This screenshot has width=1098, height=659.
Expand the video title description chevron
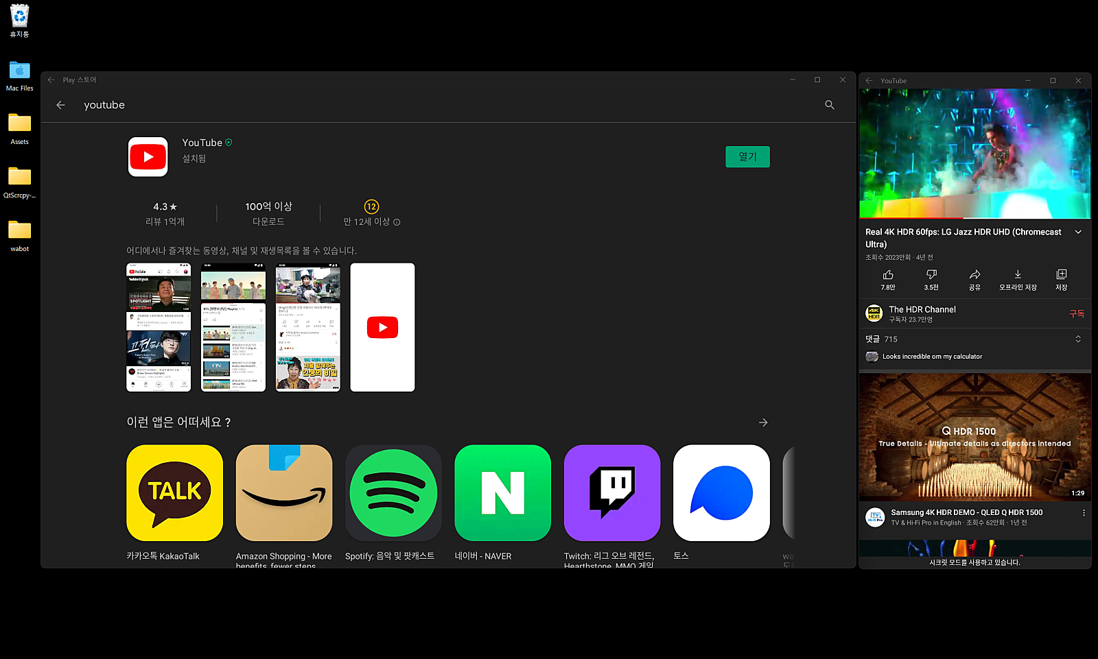point(1078,232)
